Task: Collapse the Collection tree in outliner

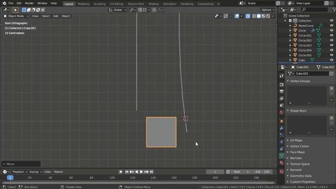Action: 285,21
